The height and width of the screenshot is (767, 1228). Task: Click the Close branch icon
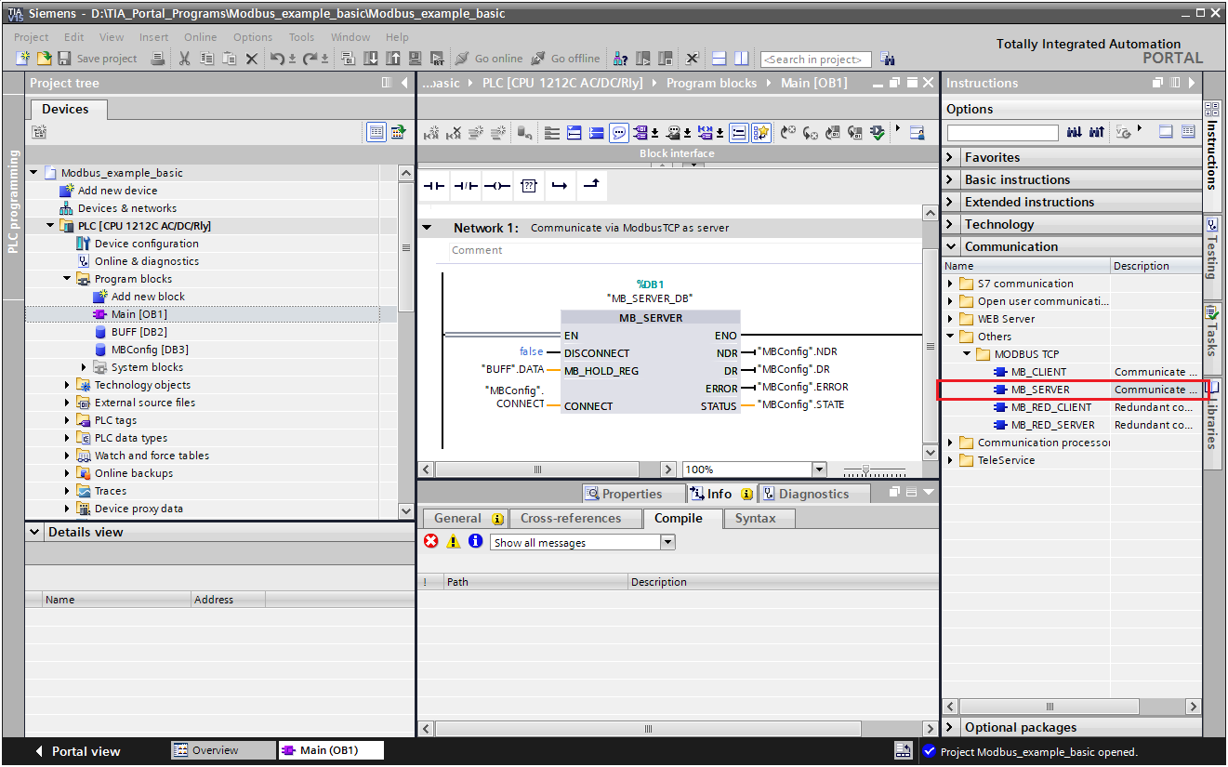[590, 186]
